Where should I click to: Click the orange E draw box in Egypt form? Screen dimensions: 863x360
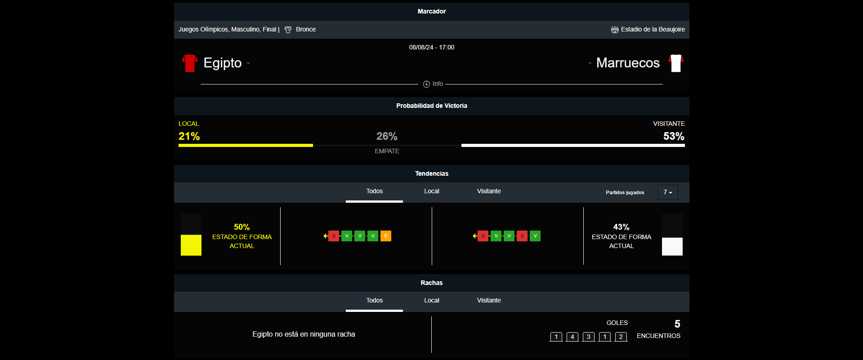385,236
